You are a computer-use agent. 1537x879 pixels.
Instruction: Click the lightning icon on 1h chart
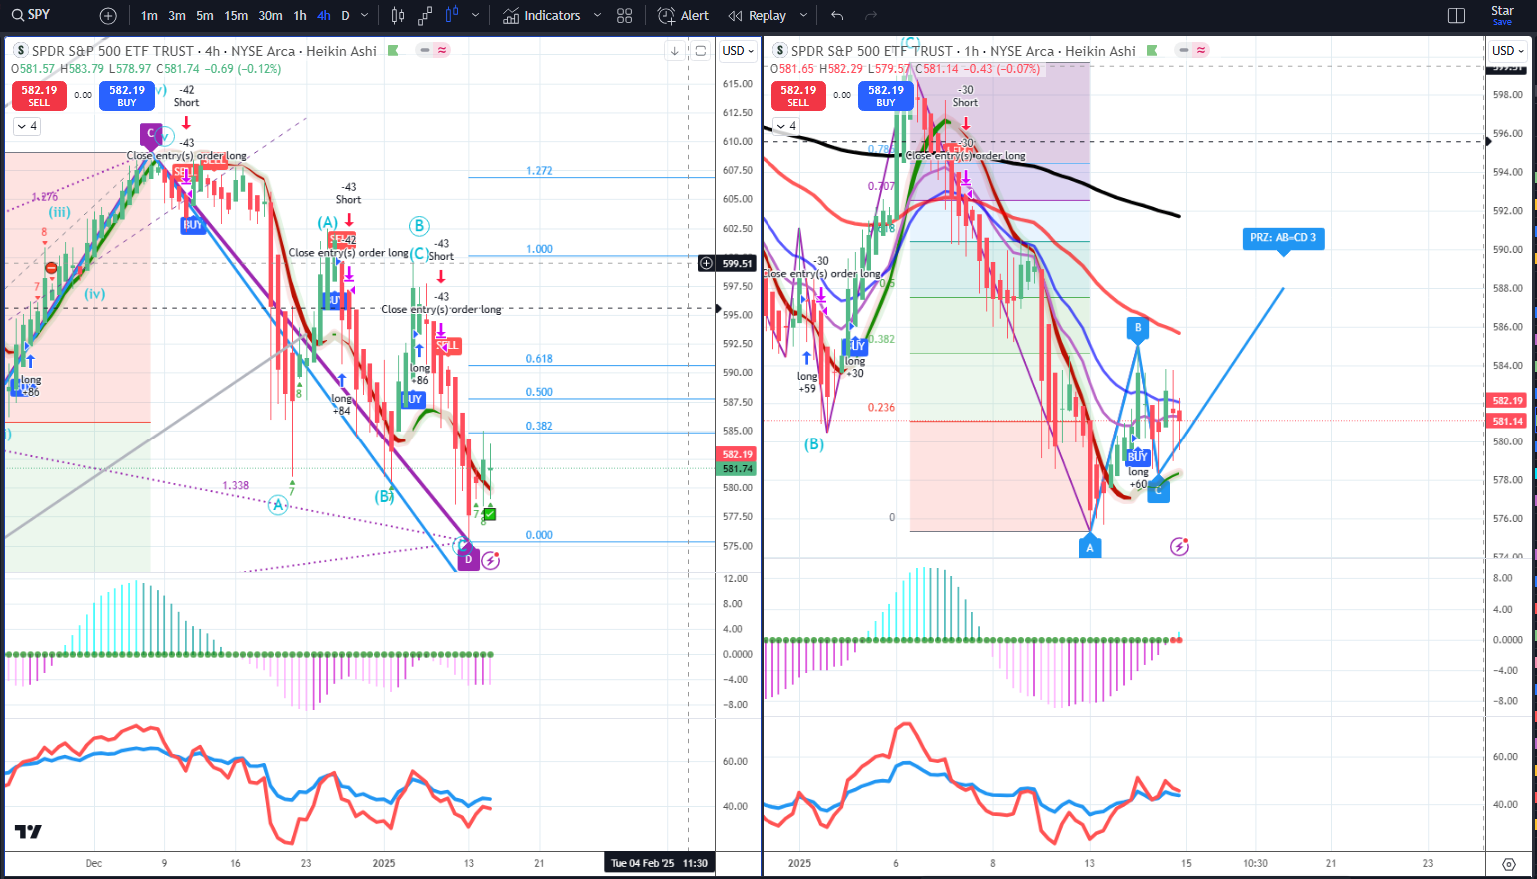pos(1179,546)
